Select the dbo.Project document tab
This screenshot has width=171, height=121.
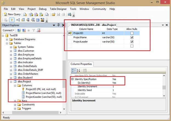(x=93, y=25)
